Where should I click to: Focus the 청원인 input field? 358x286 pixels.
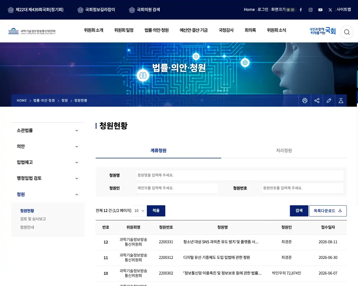coord(177,188)
